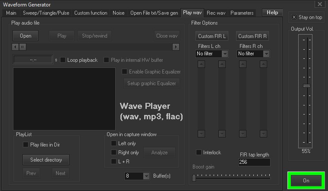Click the Stop/rewind button
Image resolution: width=328 pixels, height=191 pixels.
pyautogui.click(x=95, y=36)
